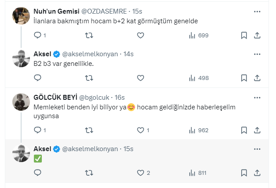Open more options on Nuh'un Gemisi's tweet
This screenshot has height=188, width=276.
click(x=257, y=11)
